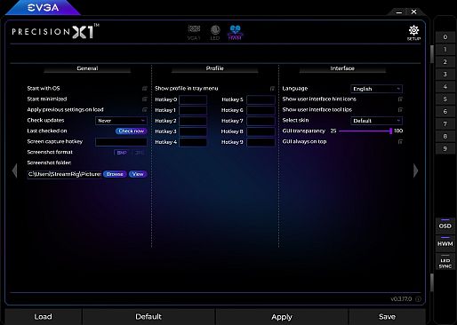
Task: Minimize the Precision X1 window
Action: [x=399, y=12]
